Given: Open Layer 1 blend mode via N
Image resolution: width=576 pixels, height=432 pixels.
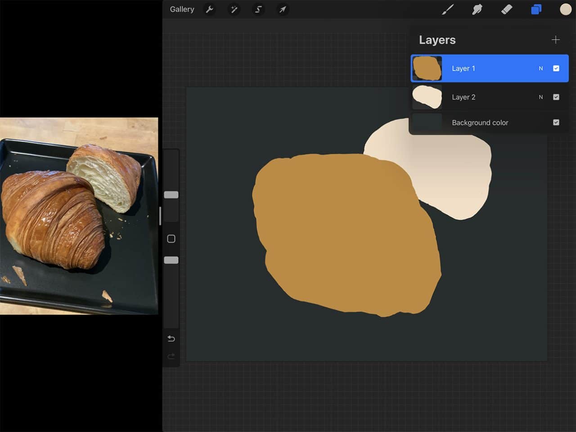Looking at the screenshot, I should coord(541,68).
